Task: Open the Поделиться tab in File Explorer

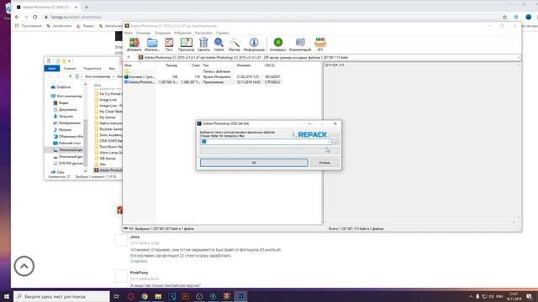Action: [x=92, y=69]
